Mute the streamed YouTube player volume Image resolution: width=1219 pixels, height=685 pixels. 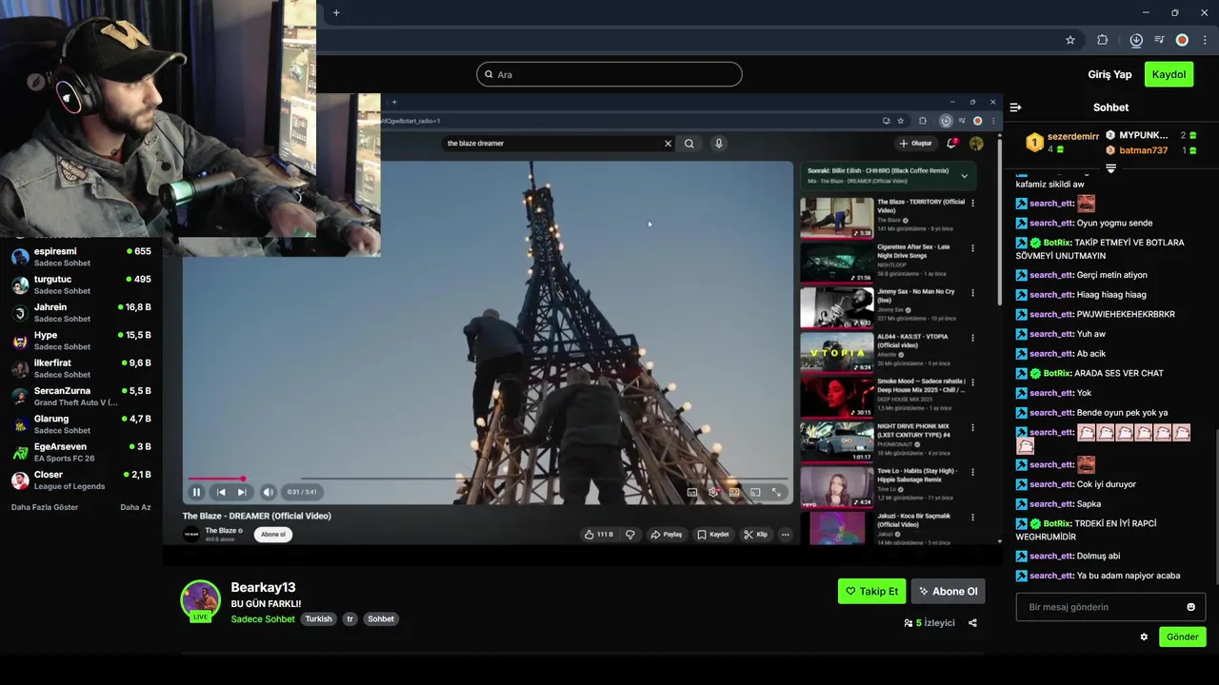click(268, 492)
